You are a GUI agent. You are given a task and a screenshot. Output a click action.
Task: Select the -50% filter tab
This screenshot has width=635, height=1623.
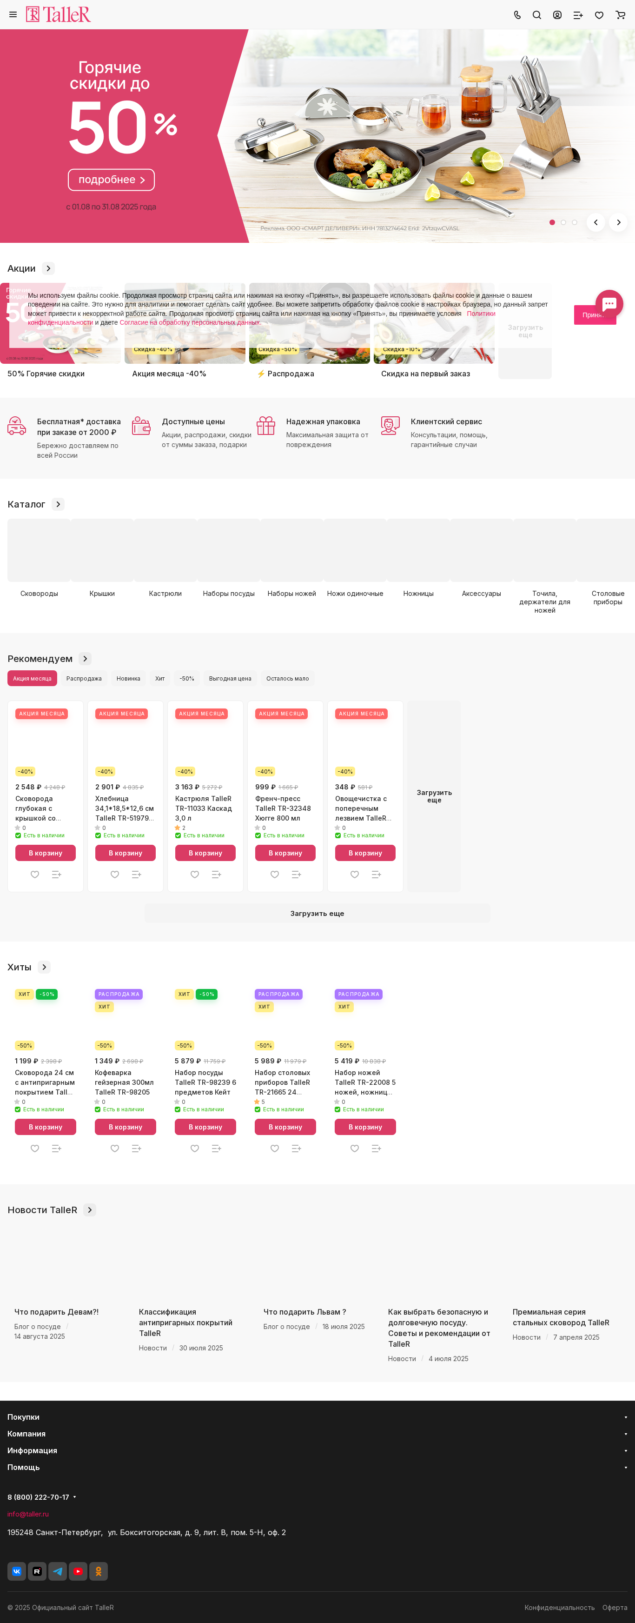tap(187, 679)
